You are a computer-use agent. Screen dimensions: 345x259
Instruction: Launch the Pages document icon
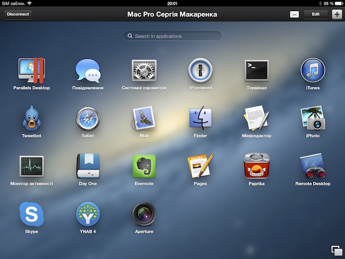200,166
